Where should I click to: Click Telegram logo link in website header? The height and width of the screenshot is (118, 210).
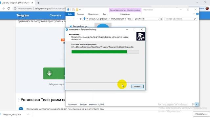coord(23,15)
